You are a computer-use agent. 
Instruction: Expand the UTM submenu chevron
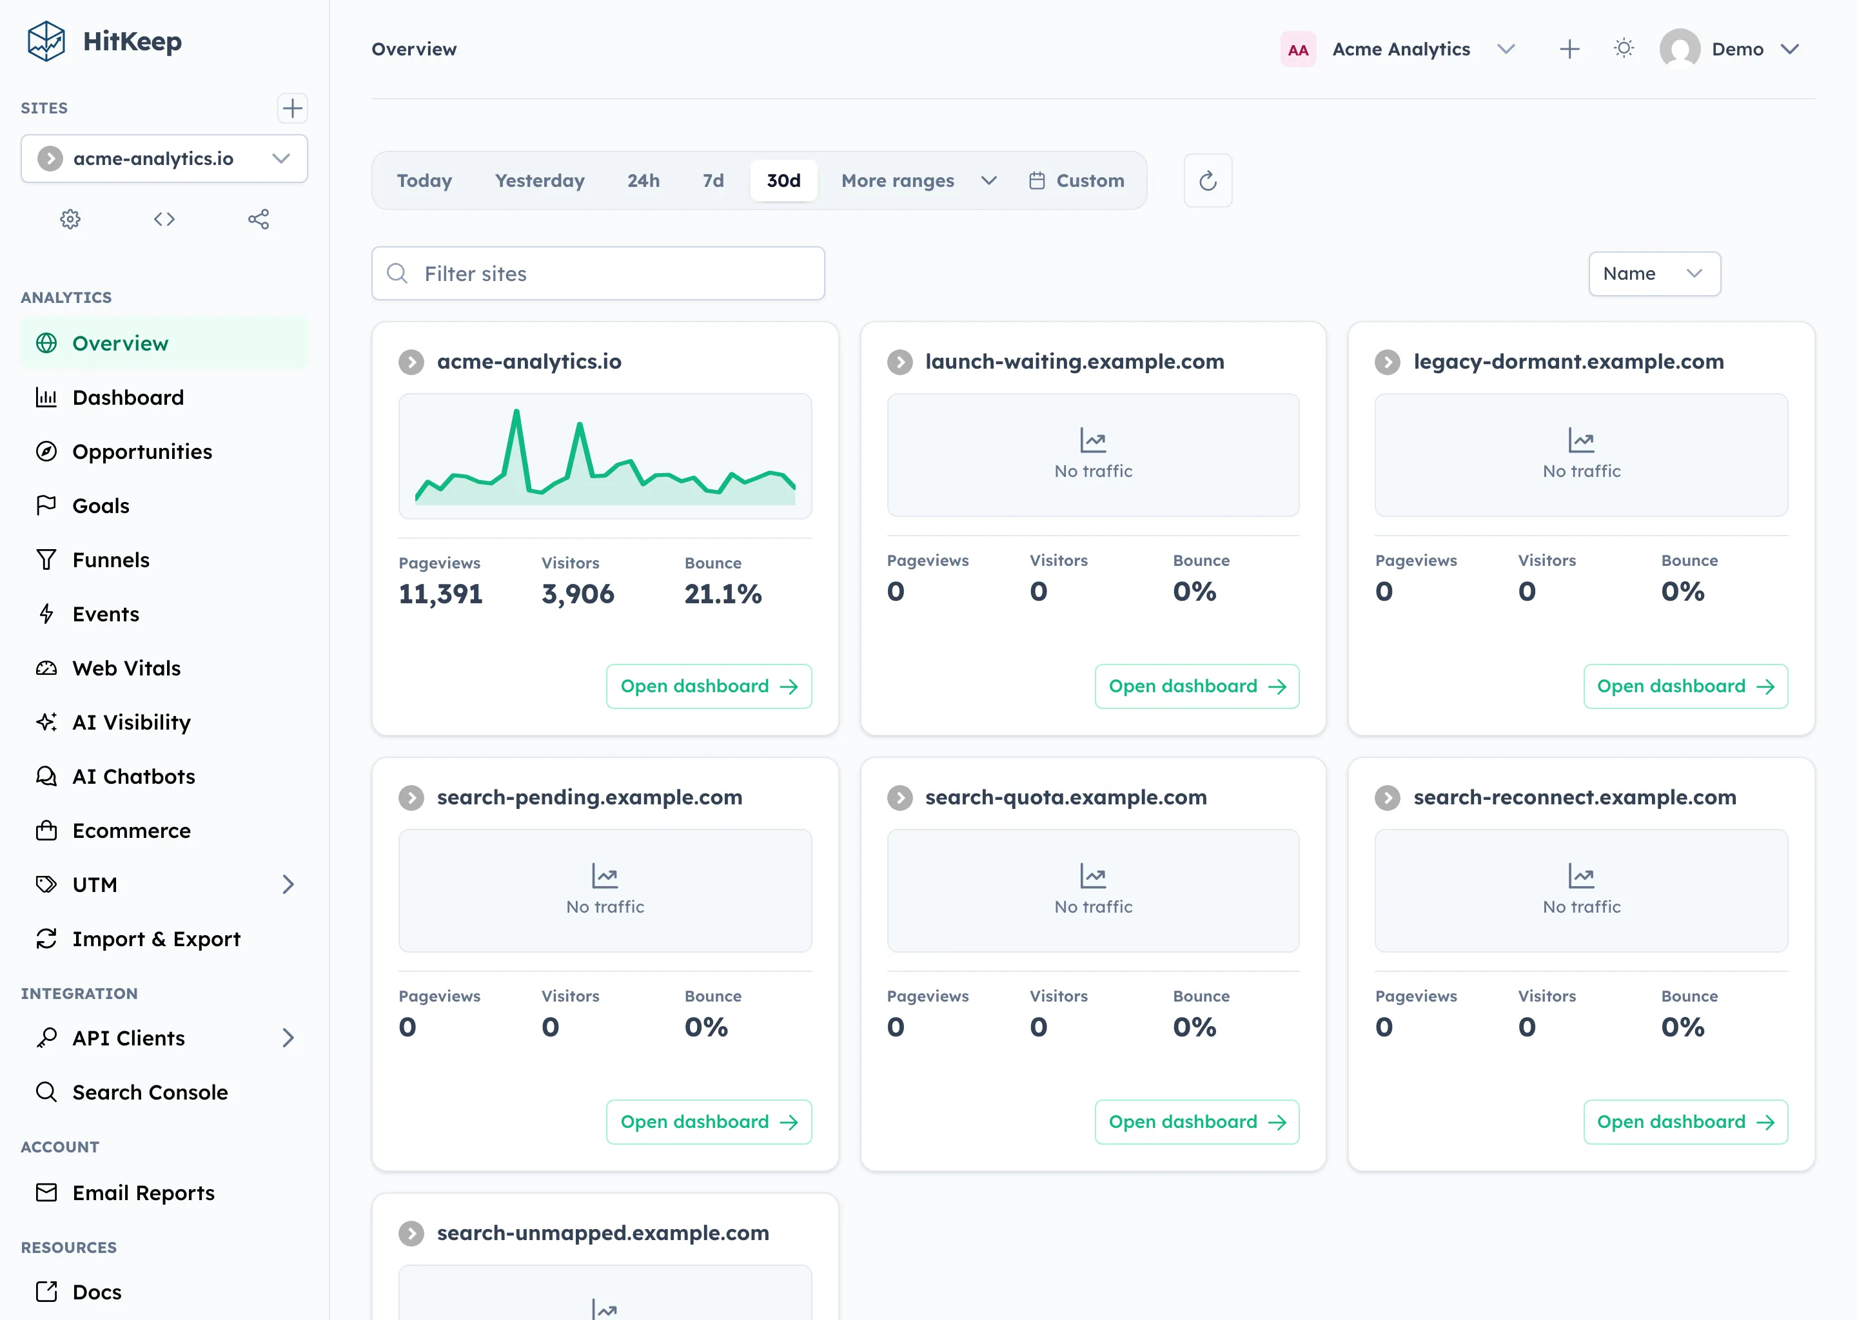coord(288,884)
